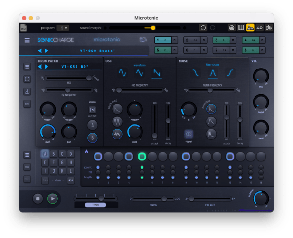Select pattern A
Screen dimensions: 293x238
[45, 154]
